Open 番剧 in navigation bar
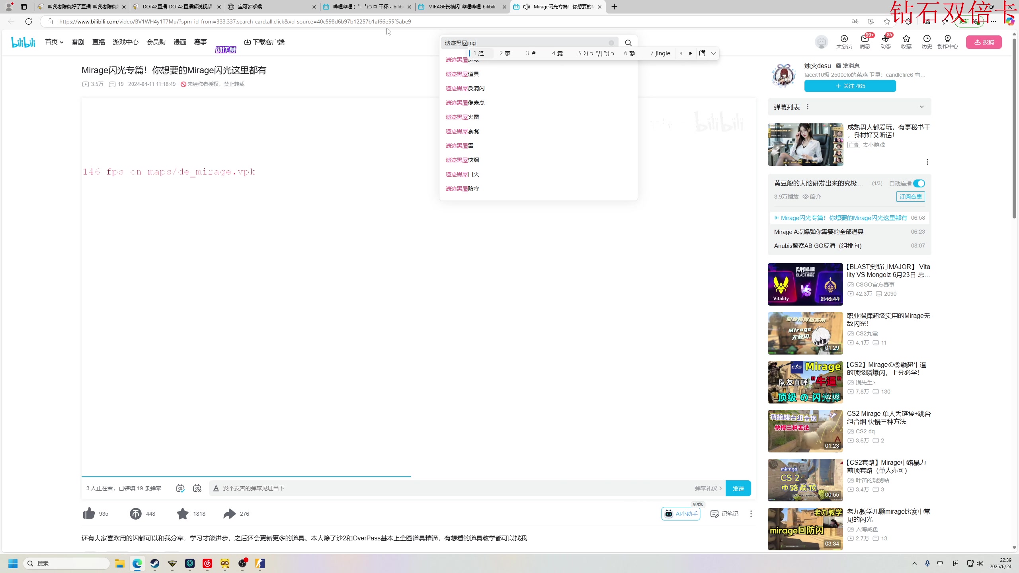Viewport: 1019px width, 573px height. click(78, 42)
